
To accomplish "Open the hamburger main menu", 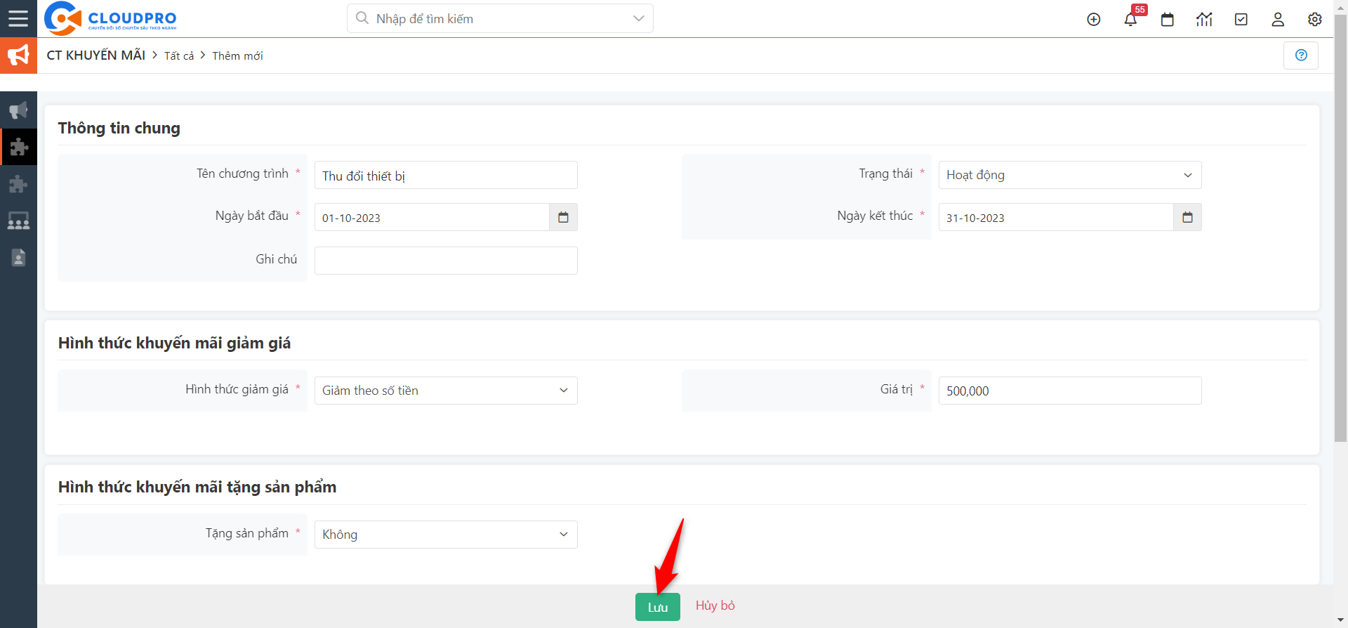I will [x=18, y=18].
